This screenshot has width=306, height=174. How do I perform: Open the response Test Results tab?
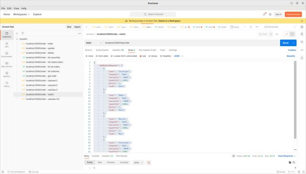point(121,156)
